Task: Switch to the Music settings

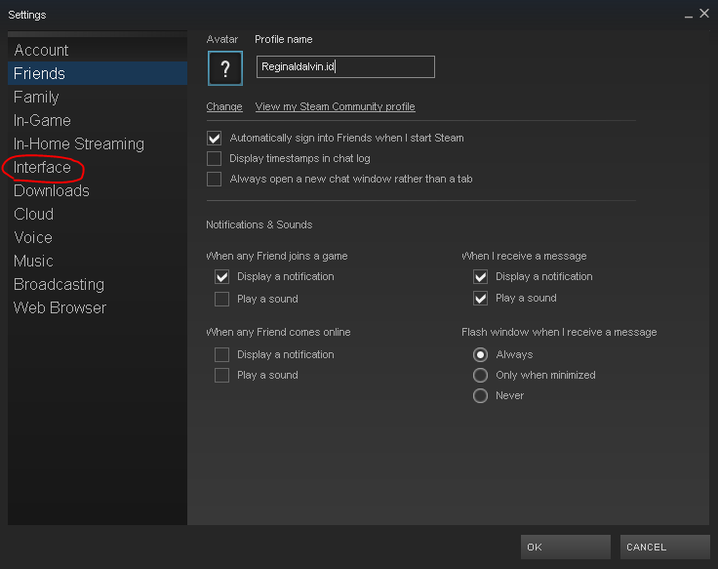Action: 98,261
